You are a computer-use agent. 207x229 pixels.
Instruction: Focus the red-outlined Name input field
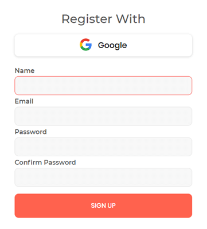[x=103, y=85]
